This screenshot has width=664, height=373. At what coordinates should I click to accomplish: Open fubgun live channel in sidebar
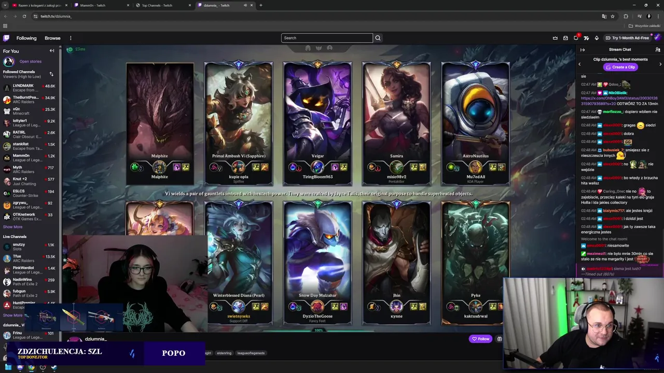(x=30, y=293)
